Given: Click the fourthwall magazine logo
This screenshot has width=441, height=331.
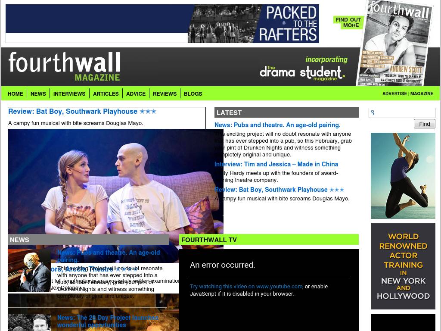Looking at the screenshot, I should tap(65, 66).
